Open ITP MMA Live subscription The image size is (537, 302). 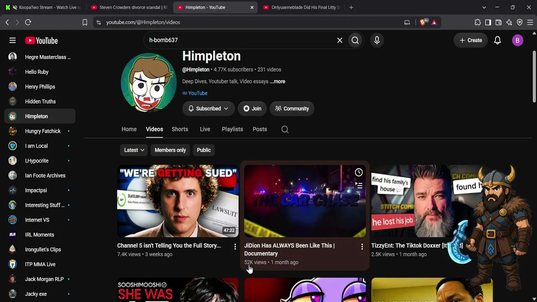(40, 264)
